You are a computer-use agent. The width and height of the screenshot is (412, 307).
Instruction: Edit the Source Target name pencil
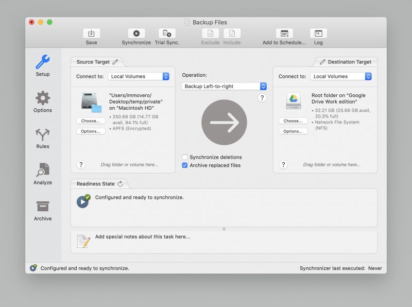pos(115,62)
